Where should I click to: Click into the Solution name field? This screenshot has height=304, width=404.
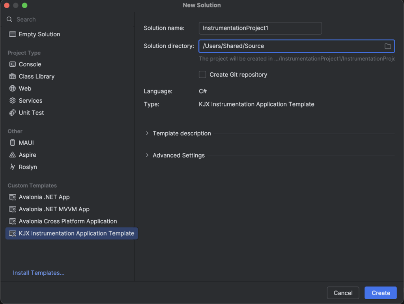260,28
